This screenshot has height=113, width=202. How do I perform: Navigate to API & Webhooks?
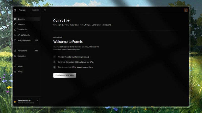26,35
